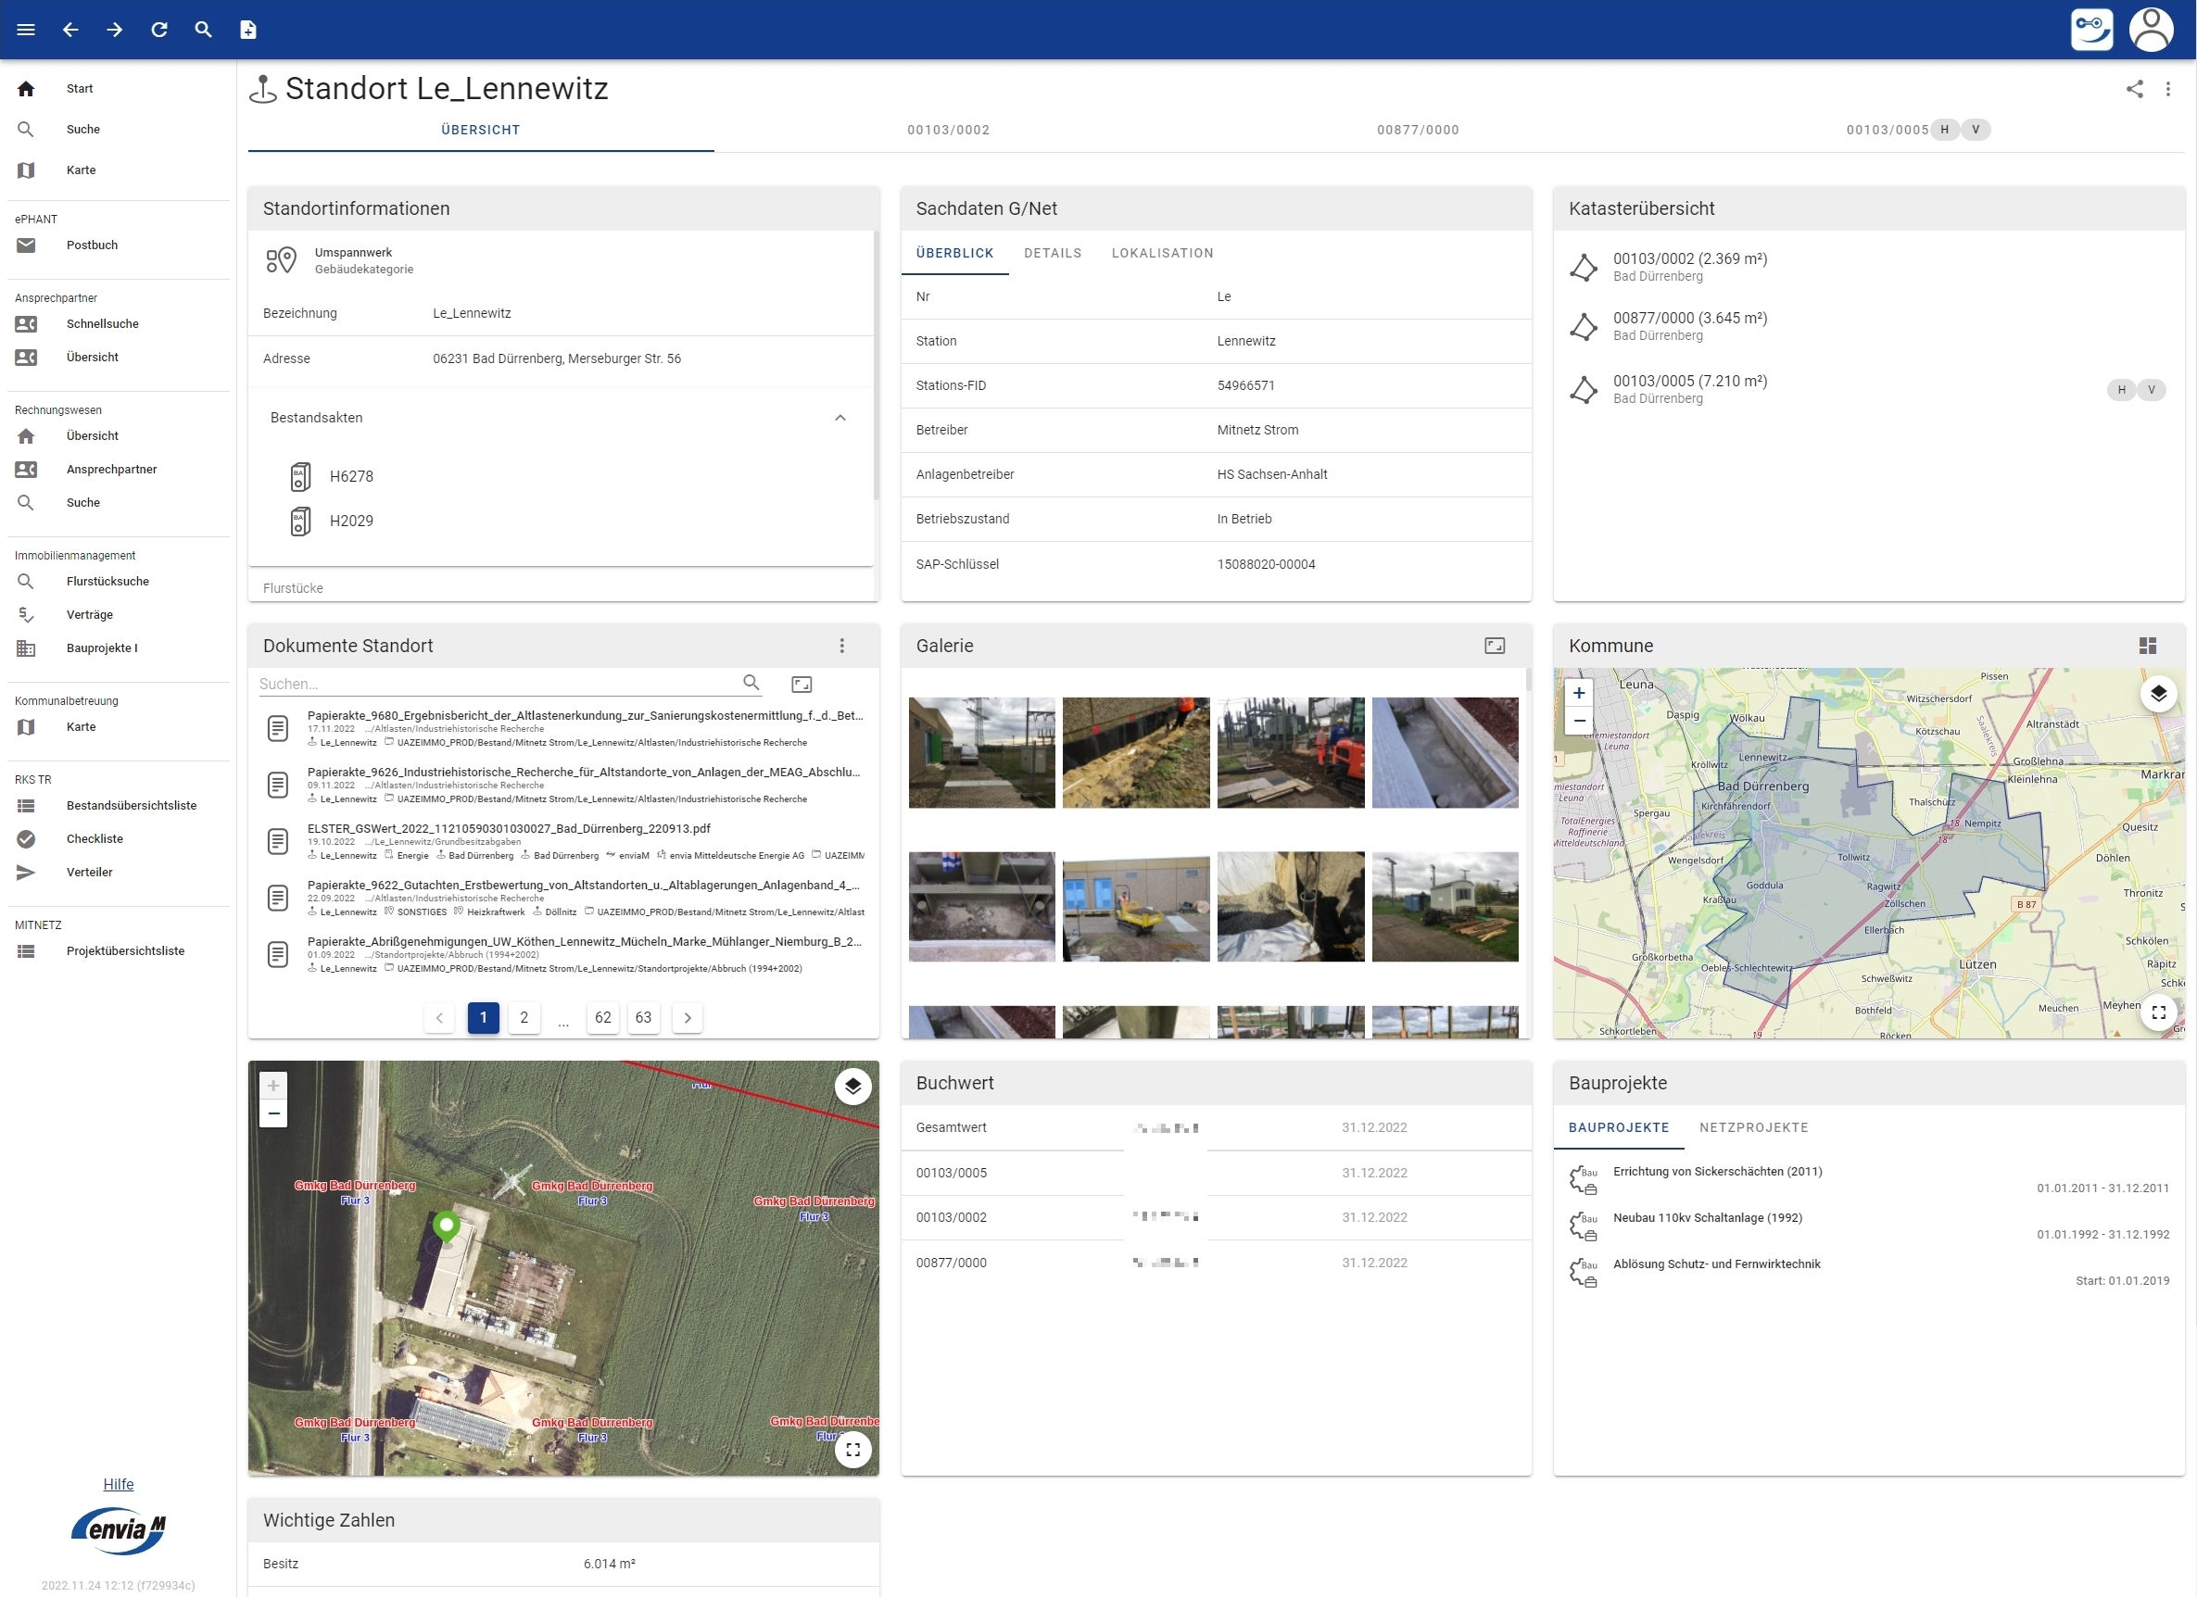Click the Hilfe link

click(x=119, y=1484)
